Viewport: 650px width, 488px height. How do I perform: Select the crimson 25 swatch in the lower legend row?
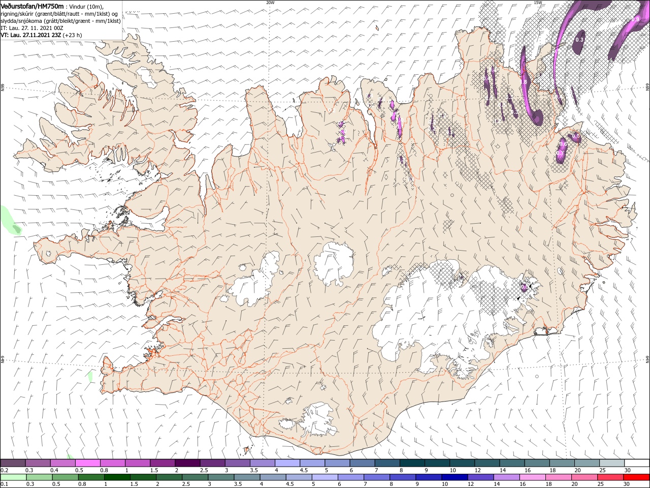611,477
